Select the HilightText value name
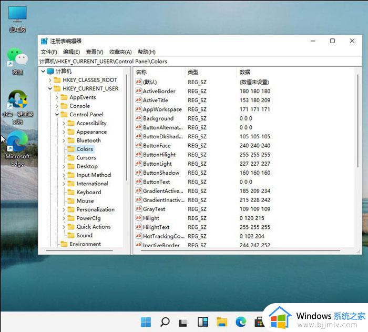The image size is (368, 332). tap(156, 227)
